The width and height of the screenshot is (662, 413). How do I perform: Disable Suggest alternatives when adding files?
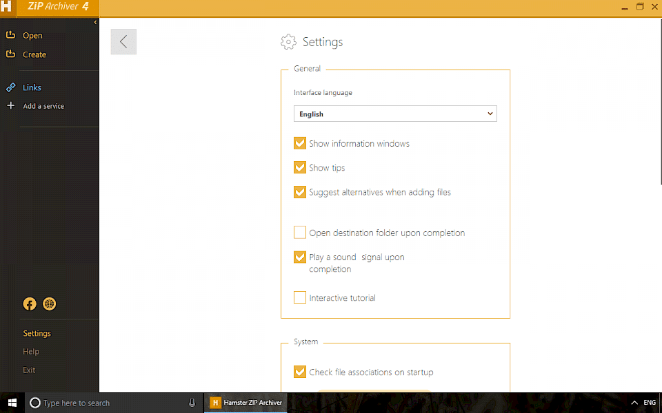coord(300,192)
